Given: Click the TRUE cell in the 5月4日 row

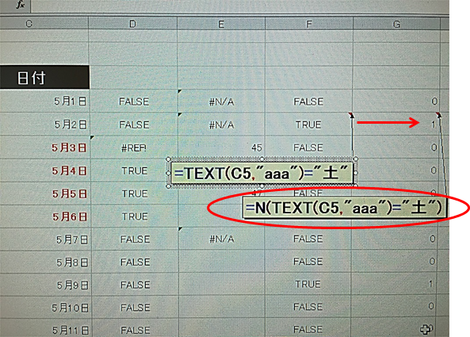Looking at the screenshot, I should (134, 170).
